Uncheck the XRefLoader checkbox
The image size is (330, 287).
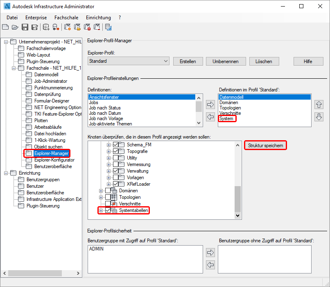tap(115, 184)
